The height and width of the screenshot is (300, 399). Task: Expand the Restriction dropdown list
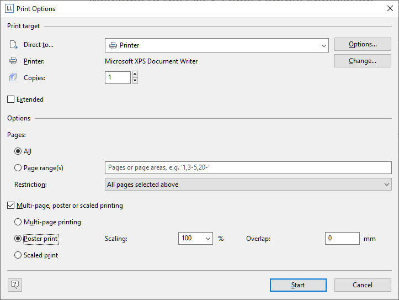pos(248,185)
